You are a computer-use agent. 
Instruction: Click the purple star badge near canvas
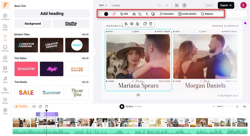coord(245,23)
